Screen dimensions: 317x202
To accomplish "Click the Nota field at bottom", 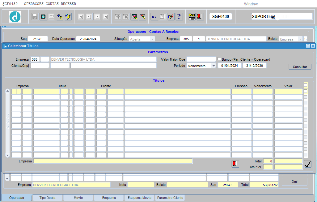I will pyautogui.click(x=141, y=185).
